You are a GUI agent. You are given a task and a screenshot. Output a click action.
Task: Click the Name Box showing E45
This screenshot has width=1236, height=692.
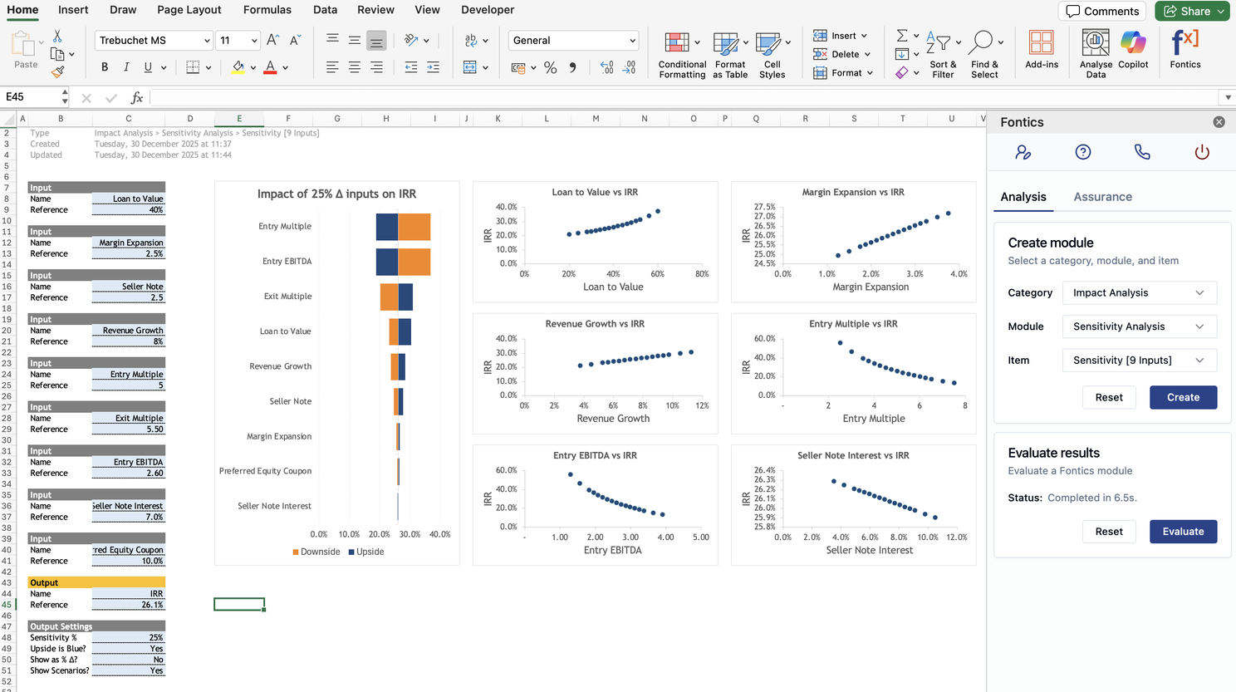[x=33, y=97]
